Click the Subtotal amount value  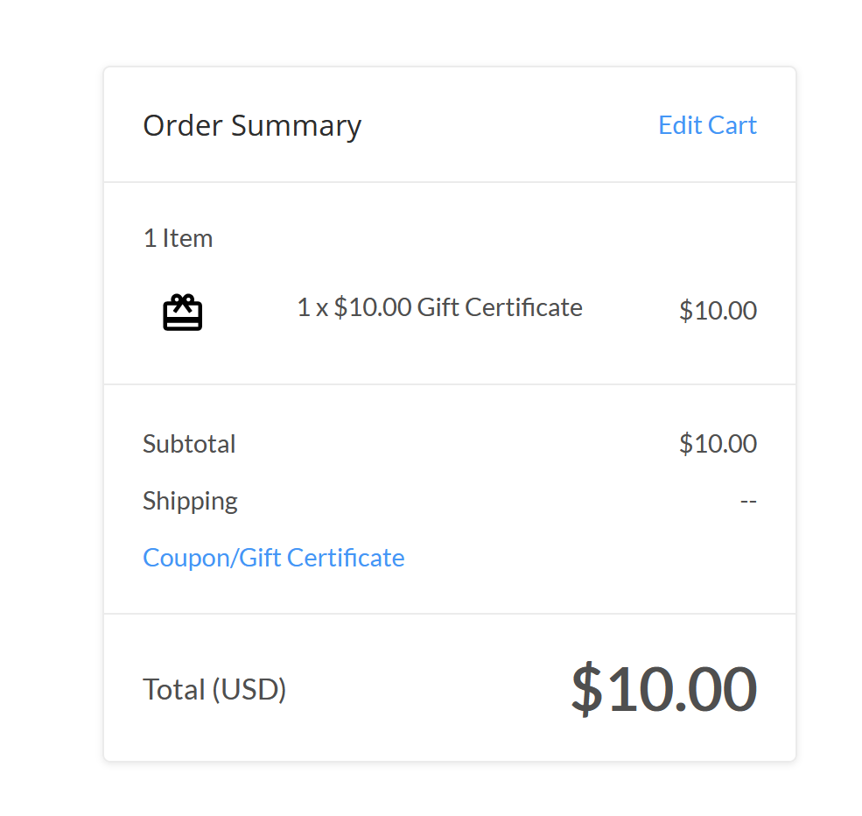pyautogui.click(x=718, y=444)
